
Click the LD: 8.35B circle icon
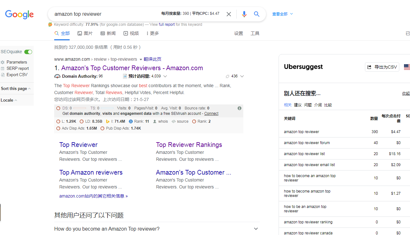82,121
